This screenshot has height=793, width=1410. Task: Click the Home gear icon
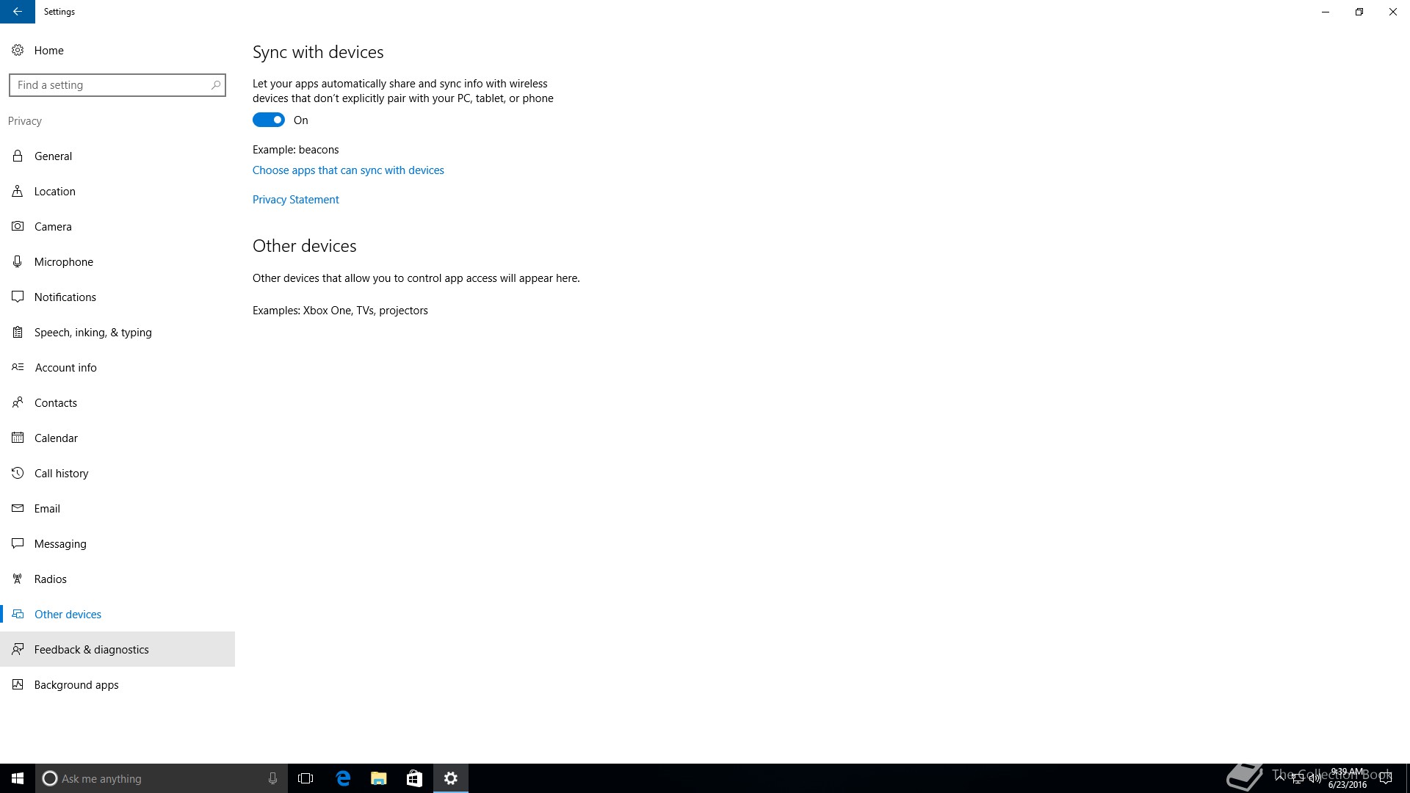[18, 50]
